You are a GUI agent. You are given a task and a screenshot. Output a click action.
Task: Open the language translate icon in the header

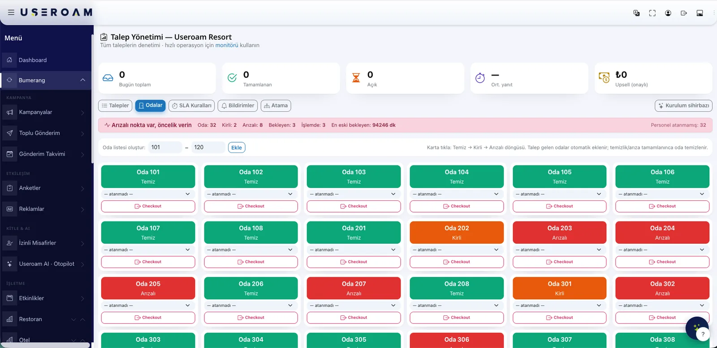(x=636, y=13)
